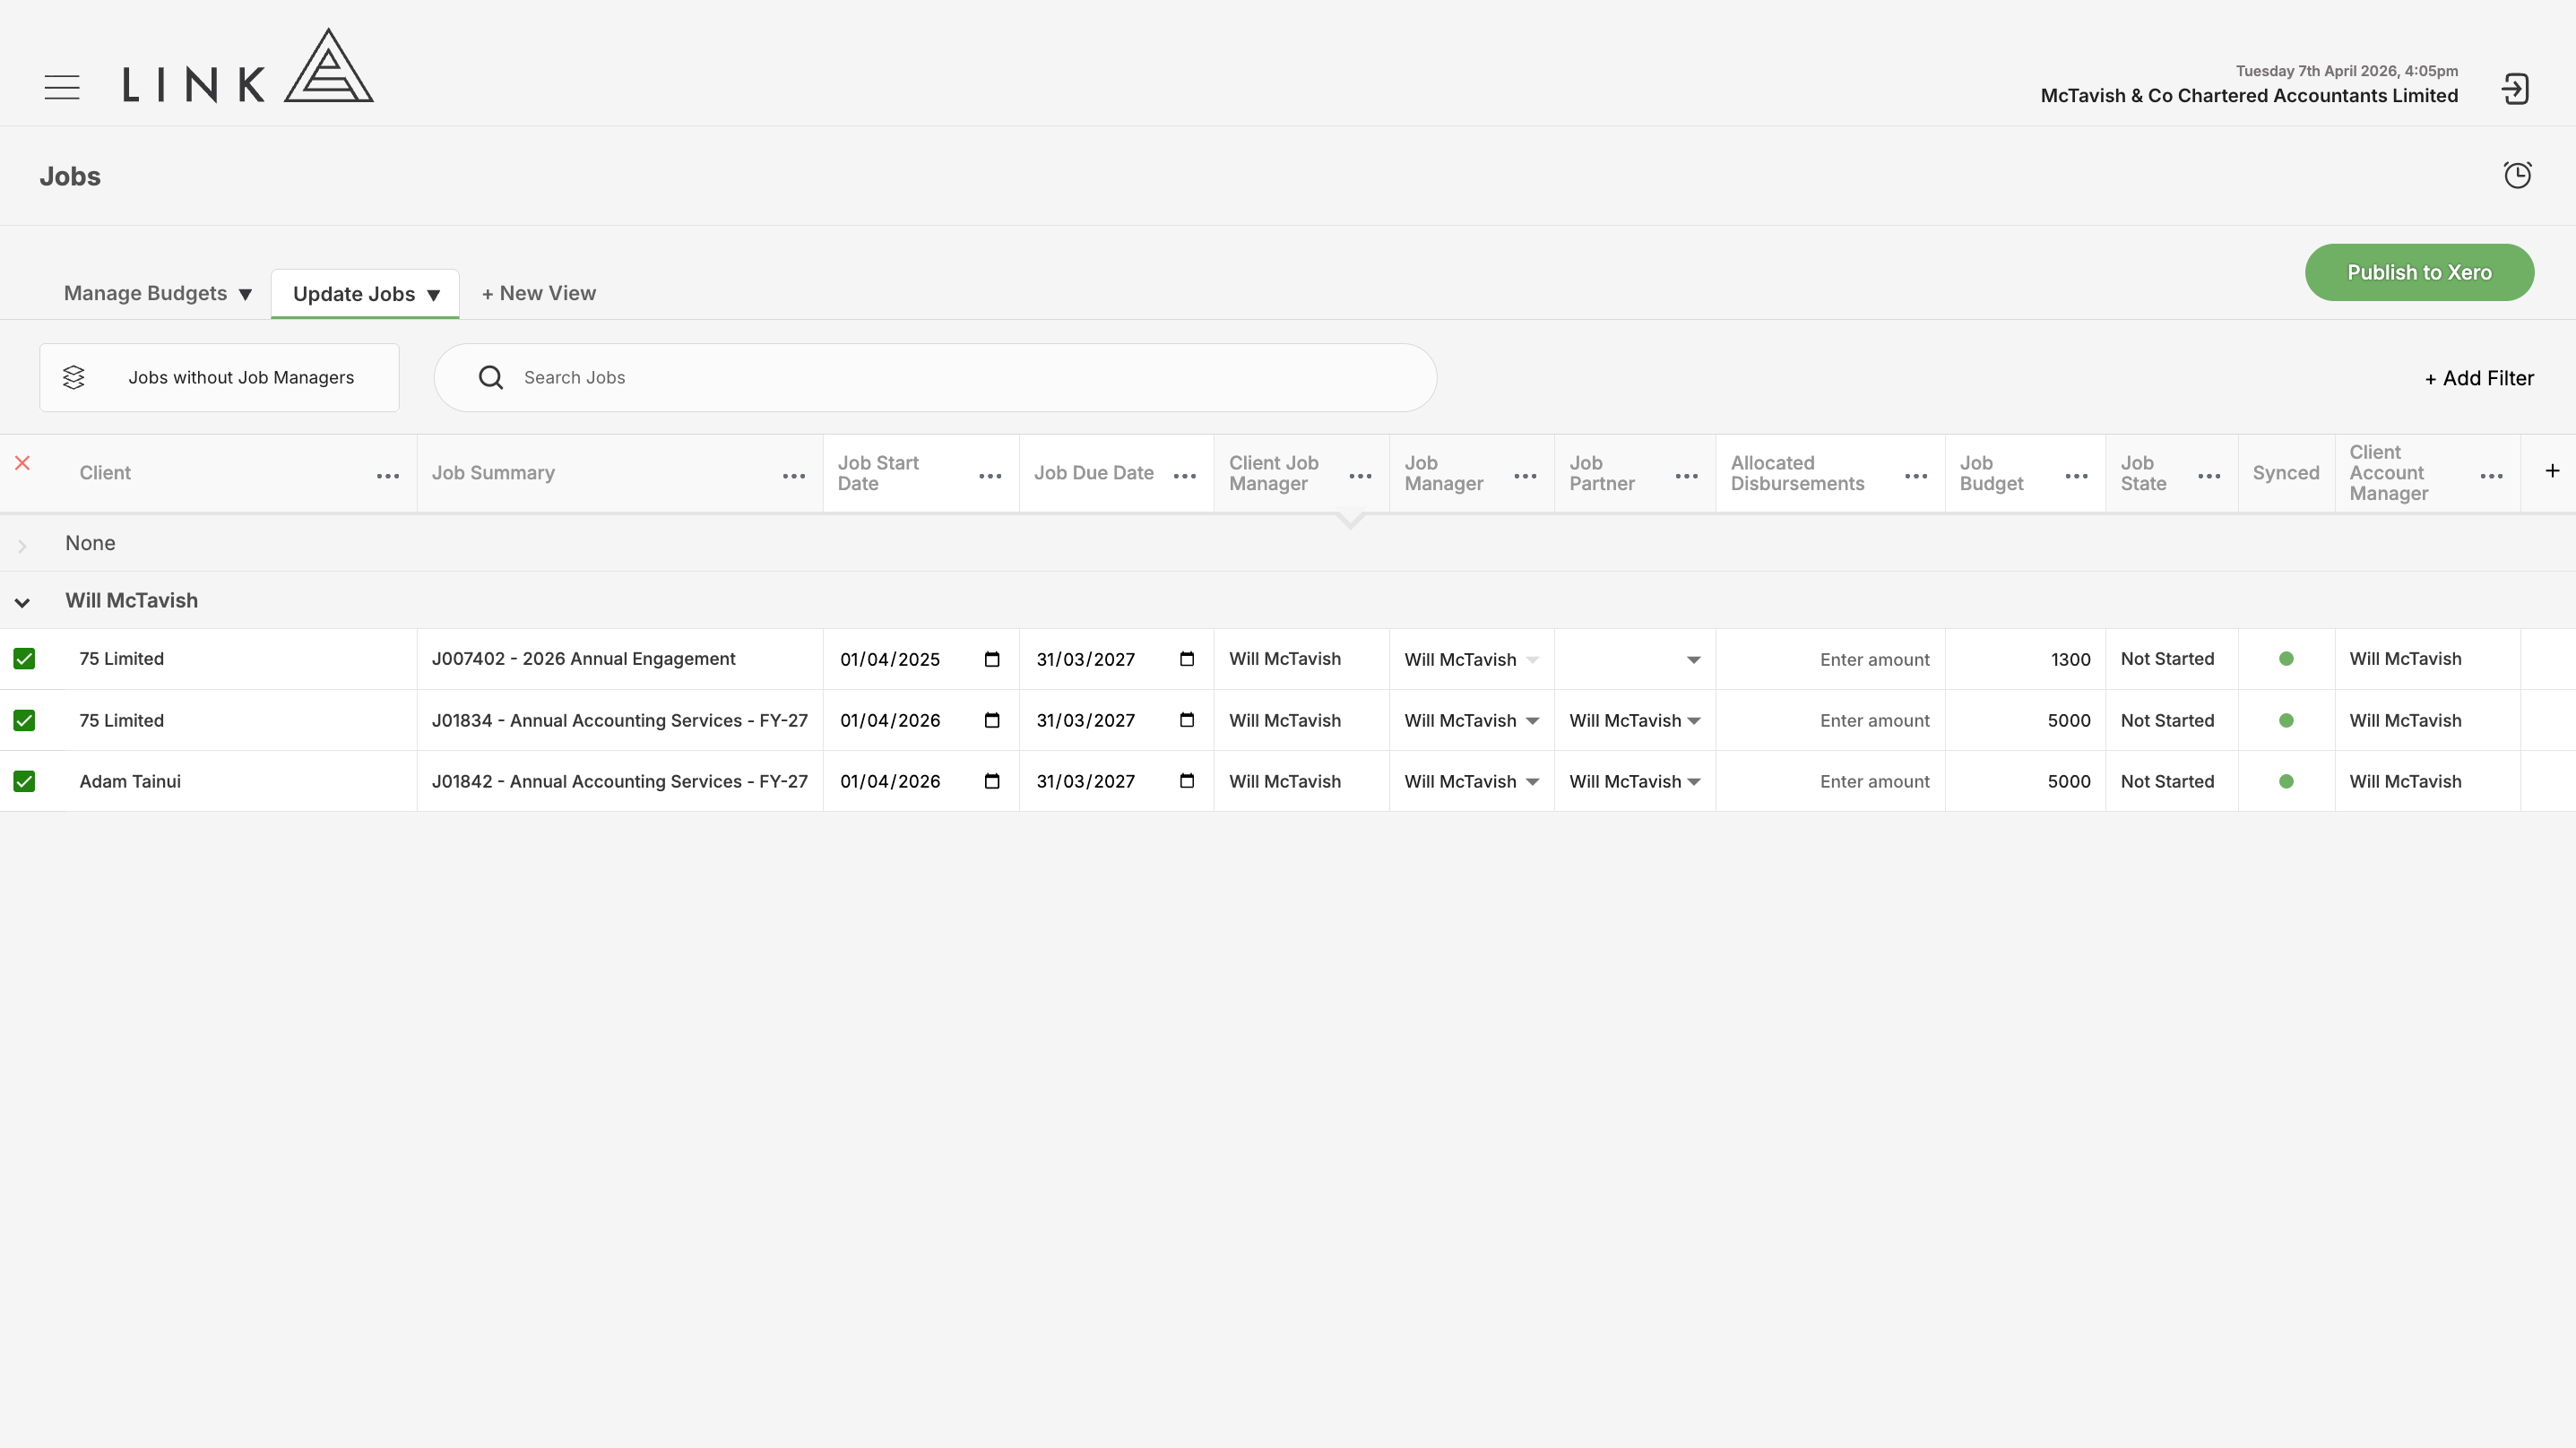Clear selection with red X
2576x1448 pixels.
click(x=22, y=463)
